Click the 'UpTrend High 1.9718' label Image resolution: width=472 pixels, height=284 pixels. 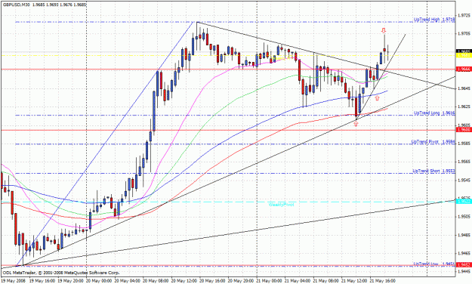point(434,20)
